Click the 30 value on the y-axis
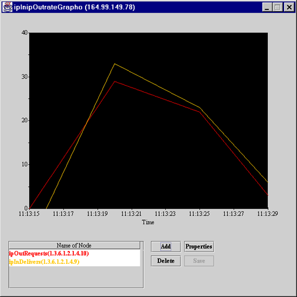This screenshot has height=297, width=297. [x=24, y=77]
